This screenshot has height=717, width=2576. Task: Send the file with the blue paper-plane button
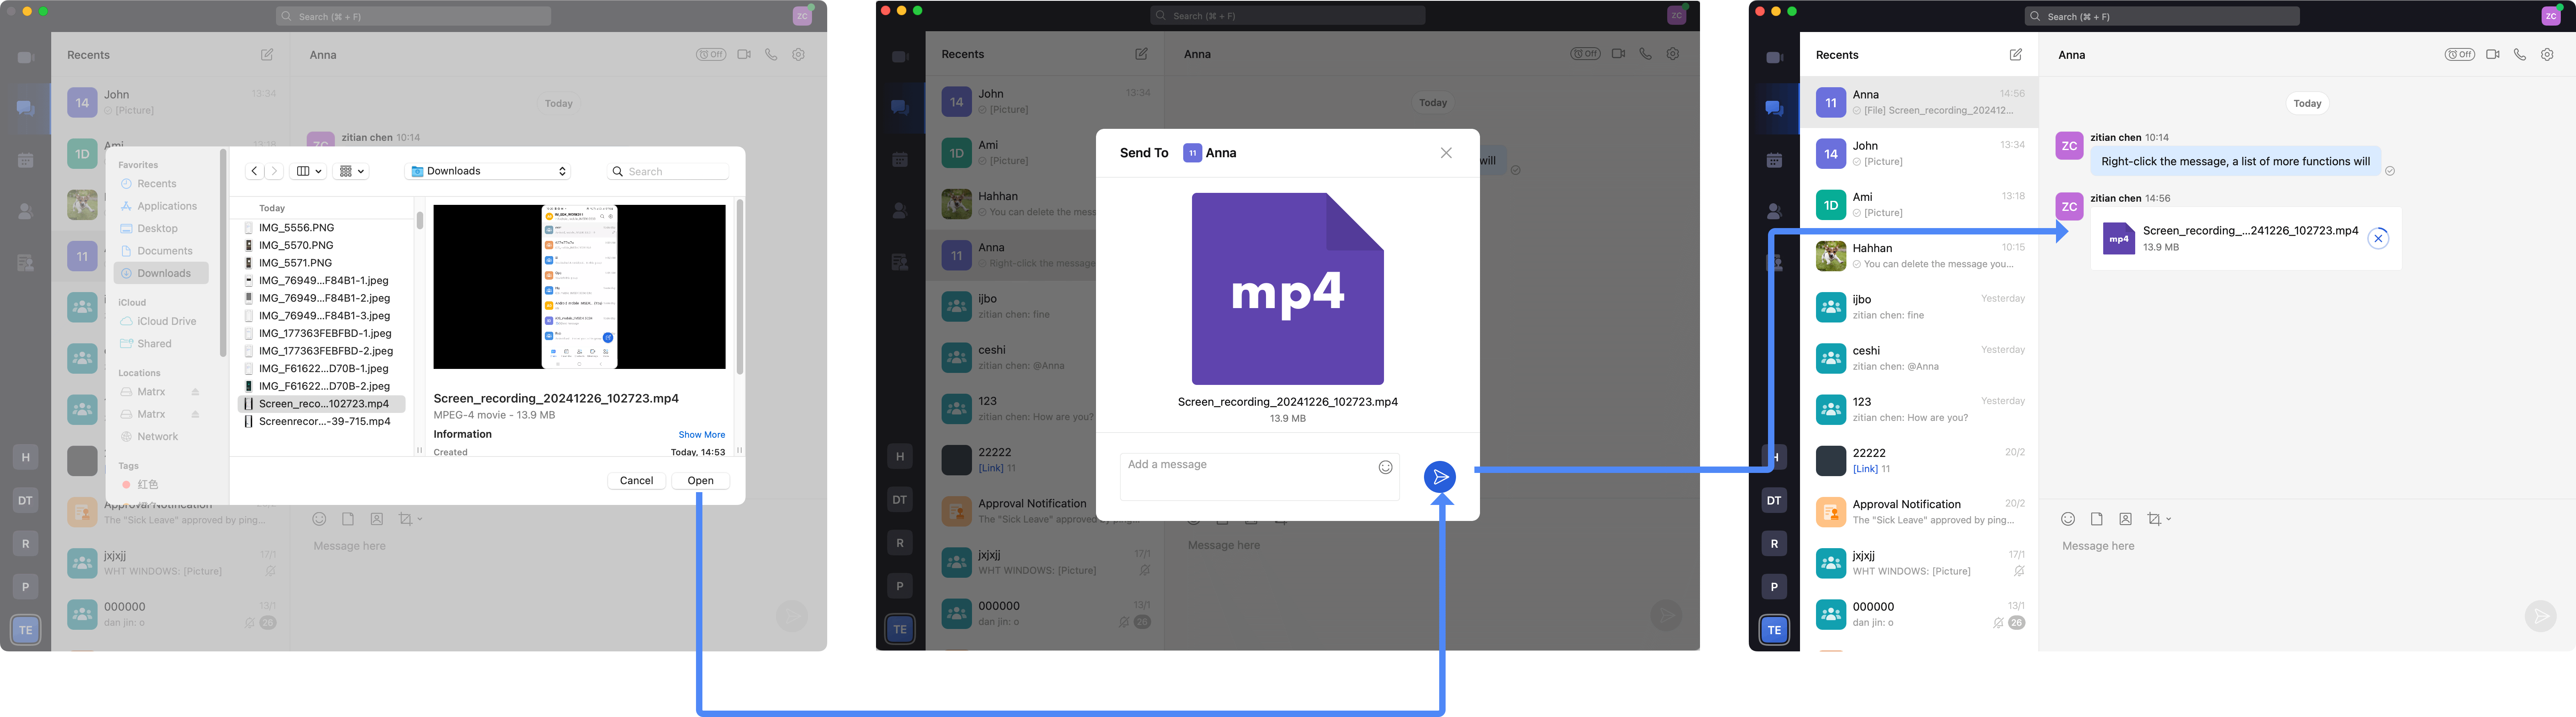point(1439,477)
